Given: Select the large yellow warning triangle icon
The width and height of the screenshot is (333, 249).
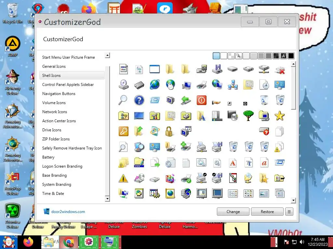Looking at the screenshot, I should [x=123, y=178].
